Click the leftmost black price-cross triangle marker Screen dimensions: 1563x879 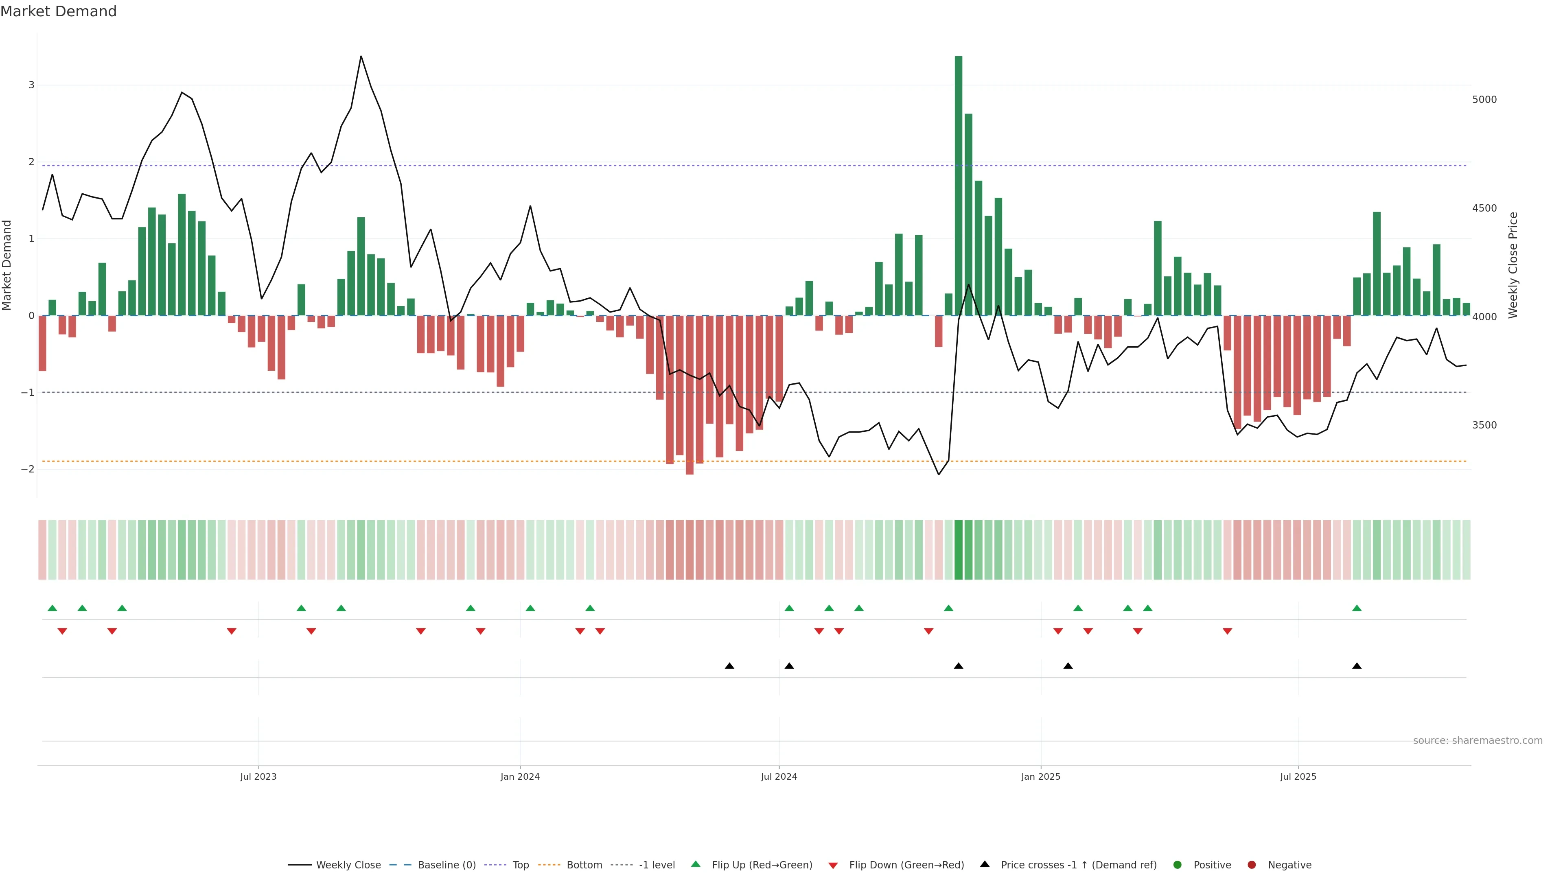tap(729, 666)
